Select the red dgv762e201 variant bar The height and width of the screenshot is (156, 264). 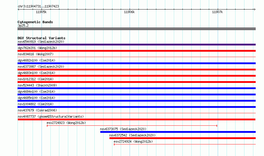(x=136, y=51)
